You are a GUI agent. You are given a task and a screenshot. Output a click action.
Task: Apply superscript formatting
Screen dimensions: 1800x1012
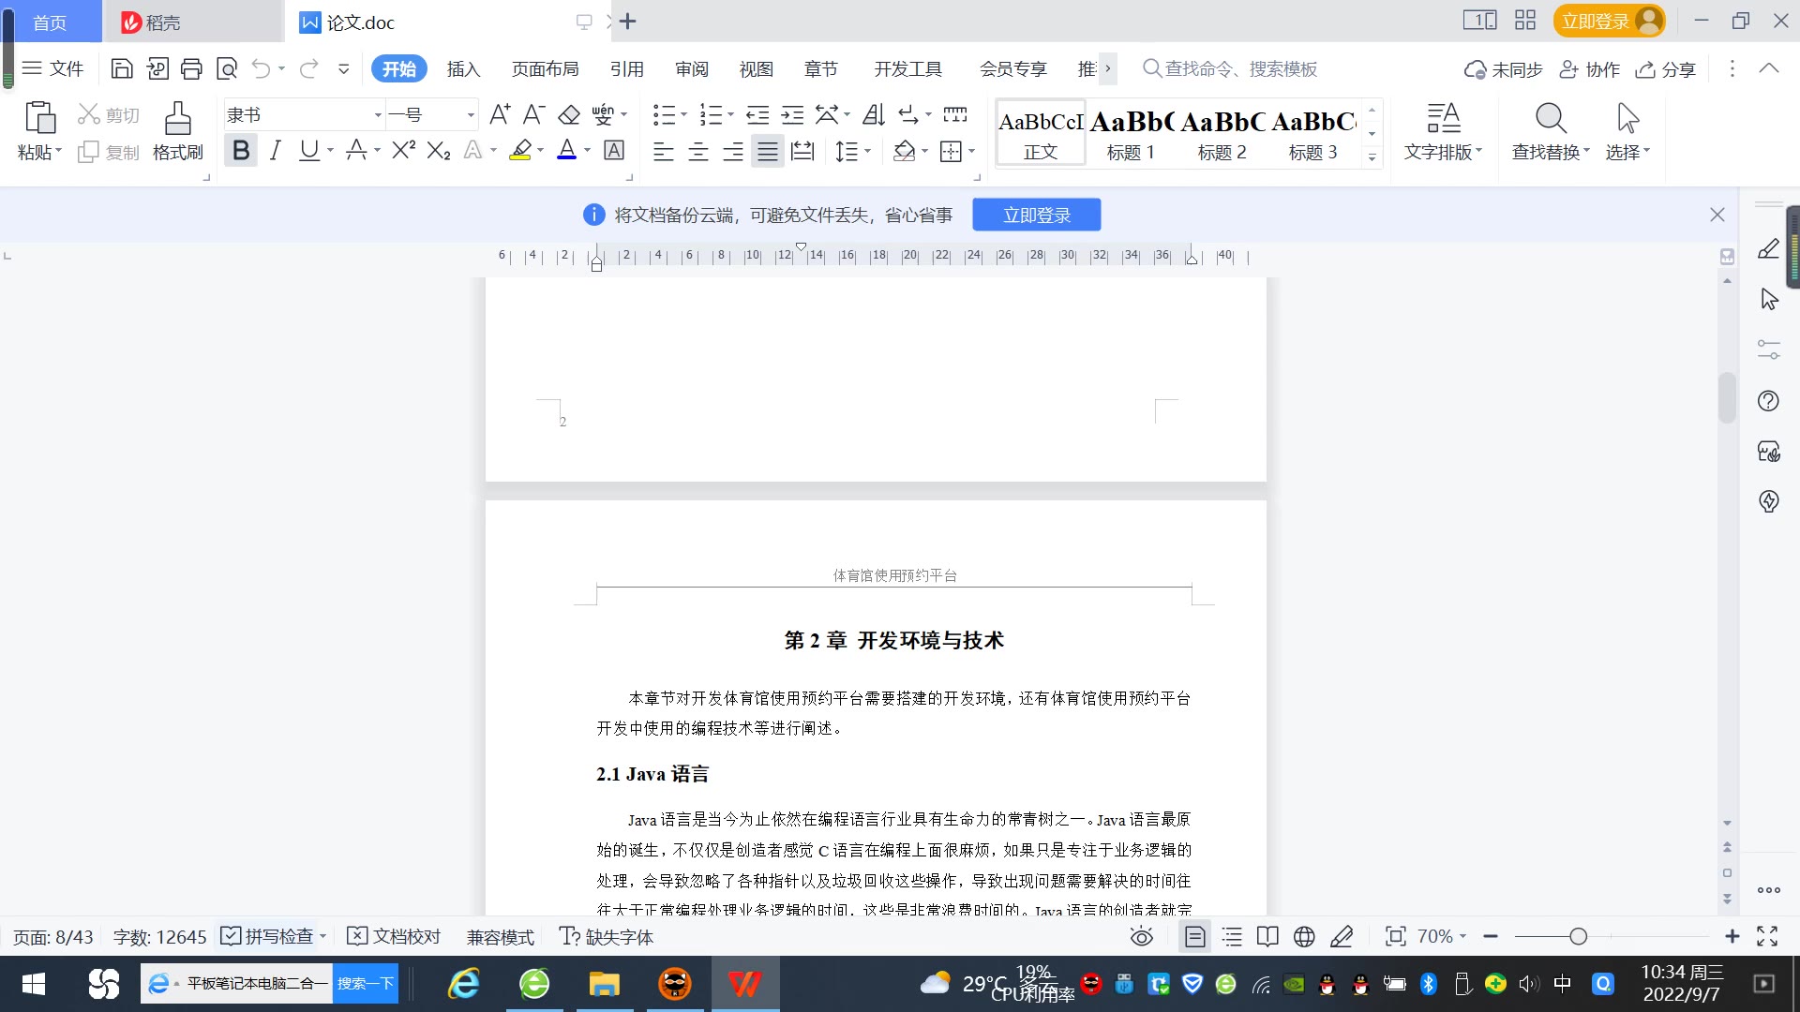[404, 150]
